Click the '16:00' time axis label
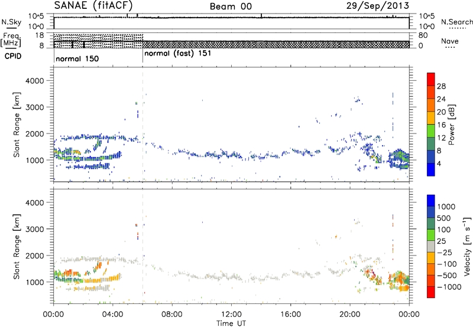The image size is (473, 327). [290, 315]
